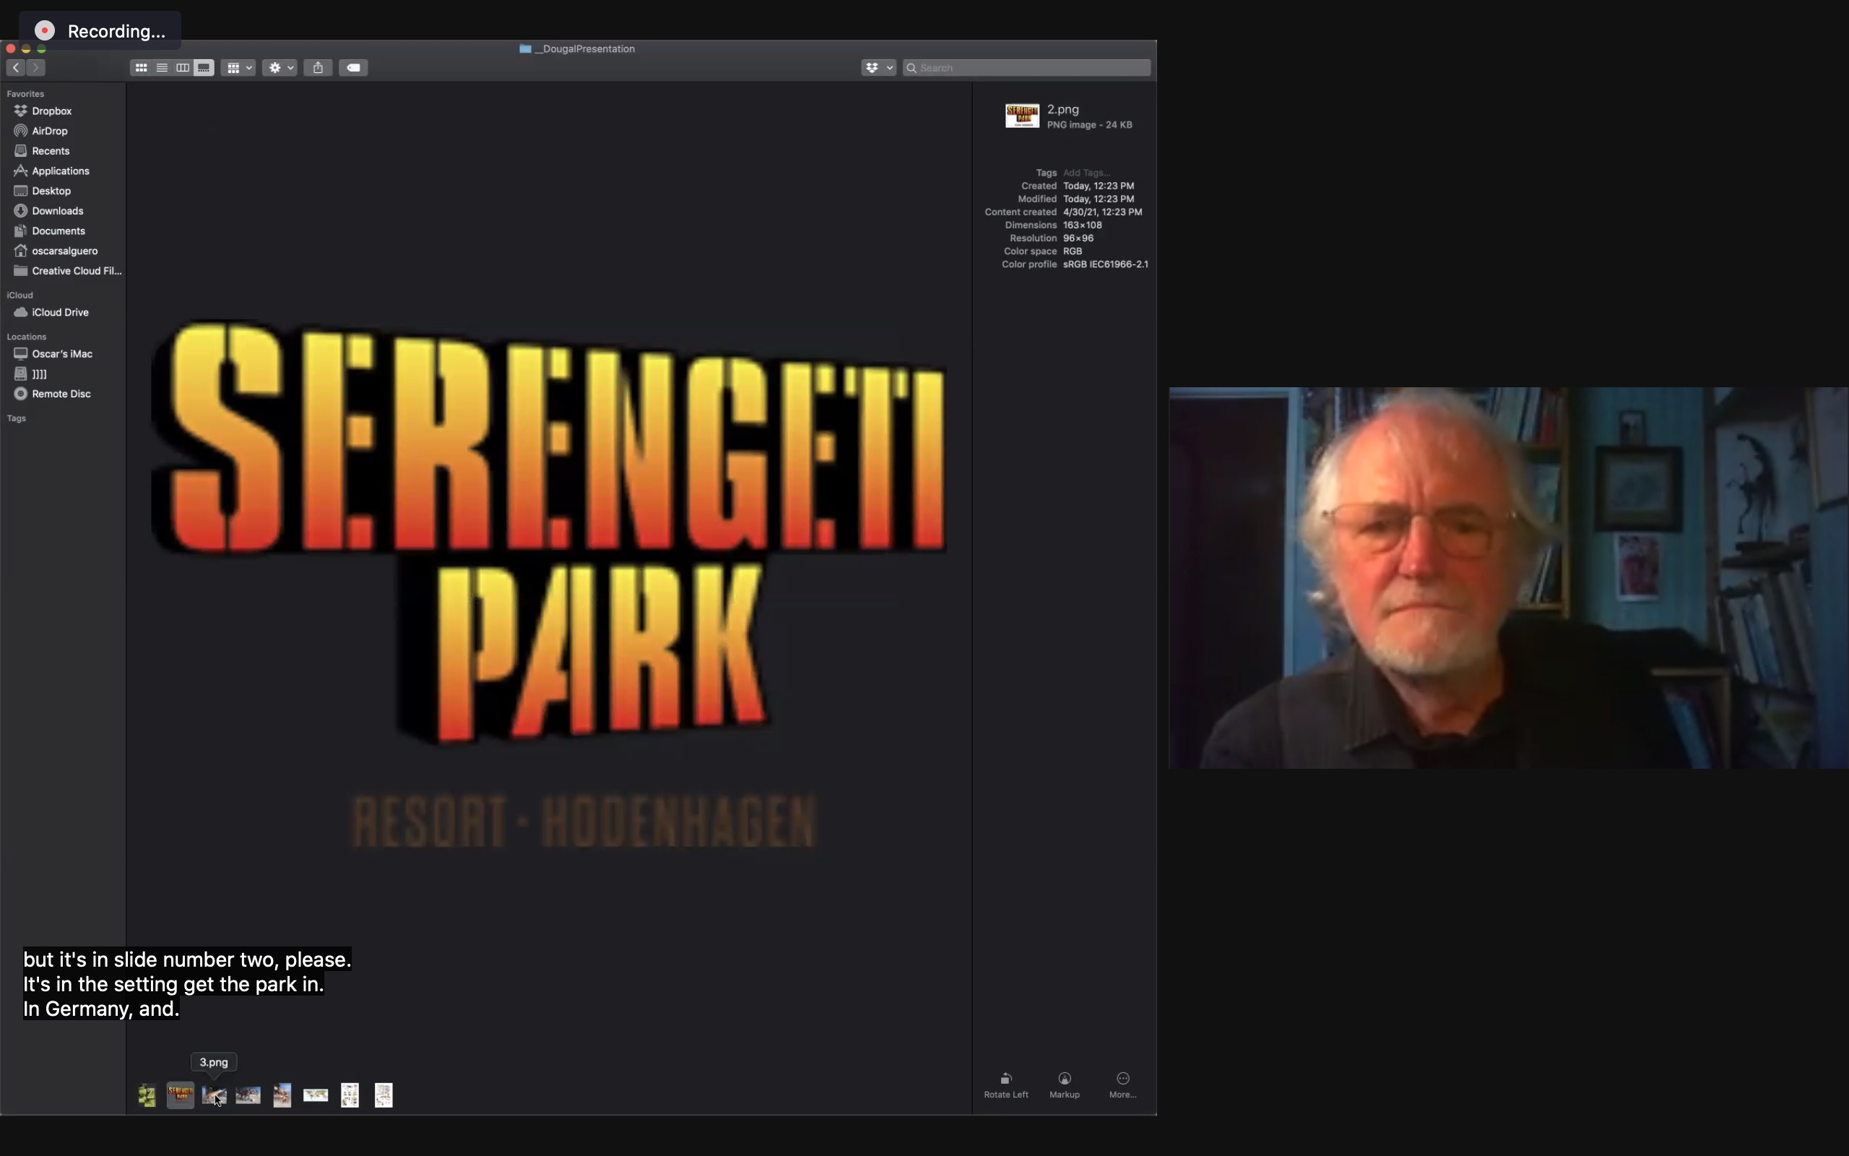Screen dimensions: 1849x1156
Task: Switch to list view
Action: click(162, 68)
